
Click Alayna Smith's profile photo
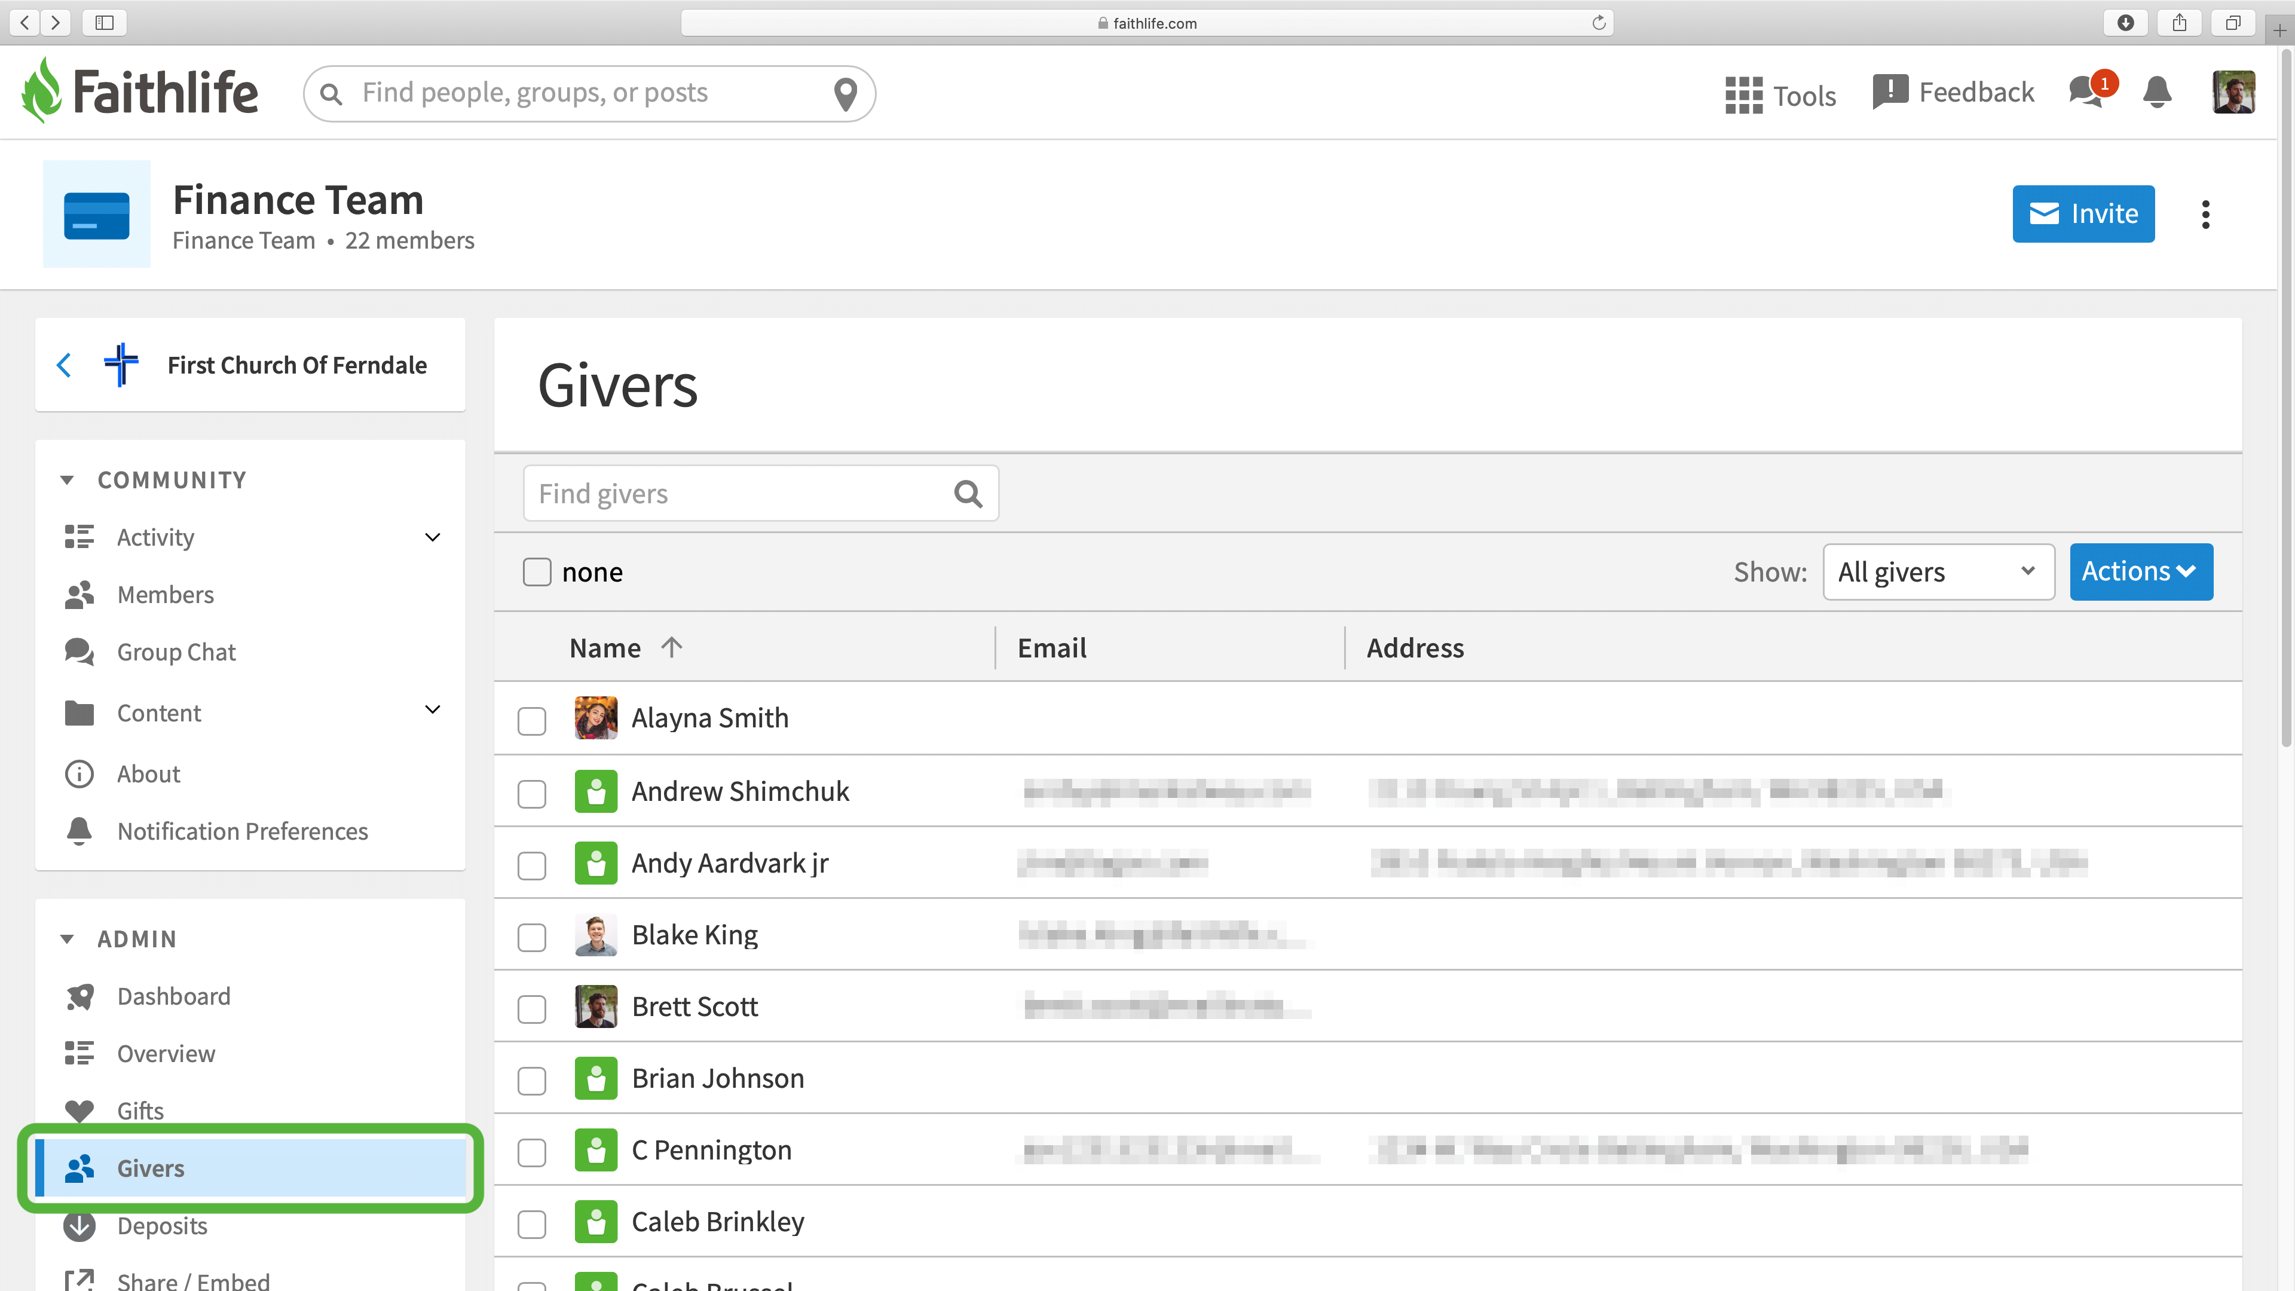[596, 718]
